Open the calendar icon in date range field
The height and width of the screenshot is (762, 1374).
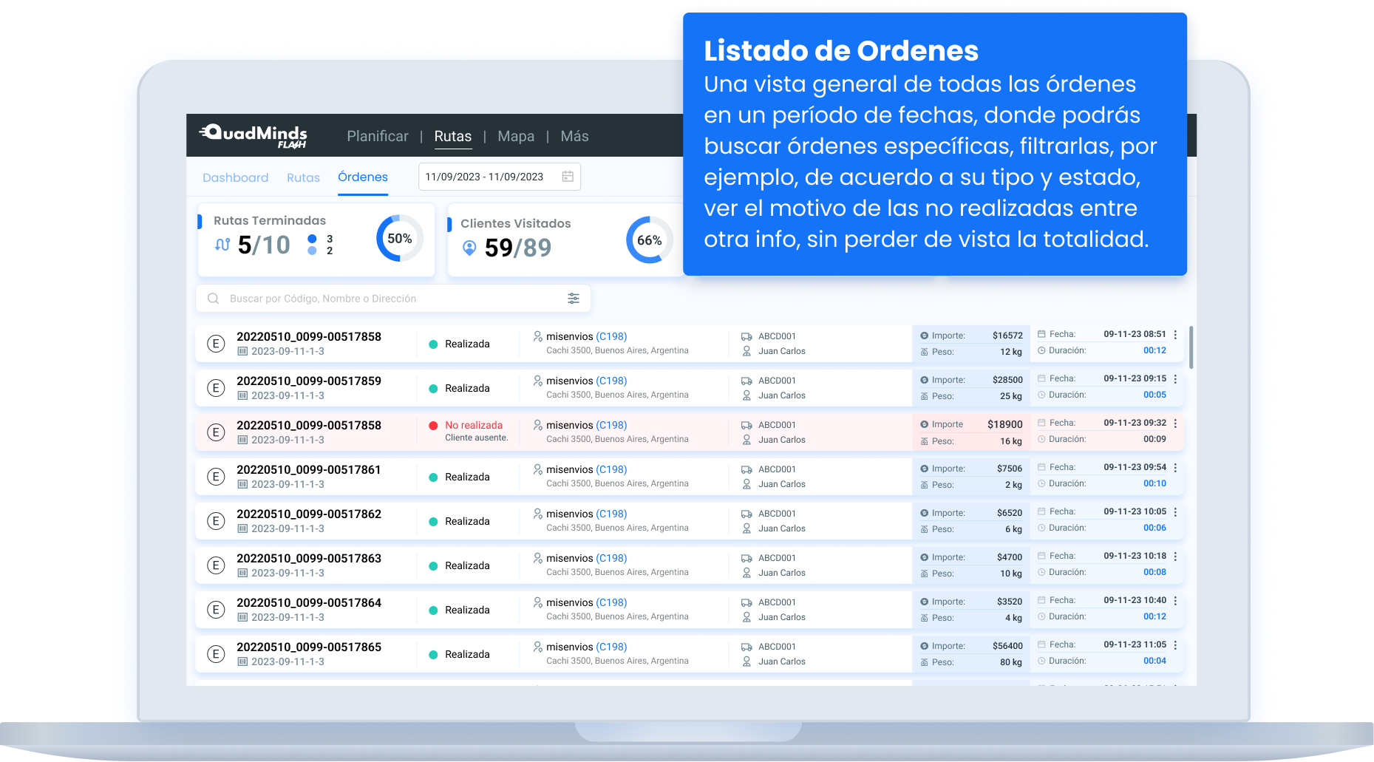(x=568, y=177)
